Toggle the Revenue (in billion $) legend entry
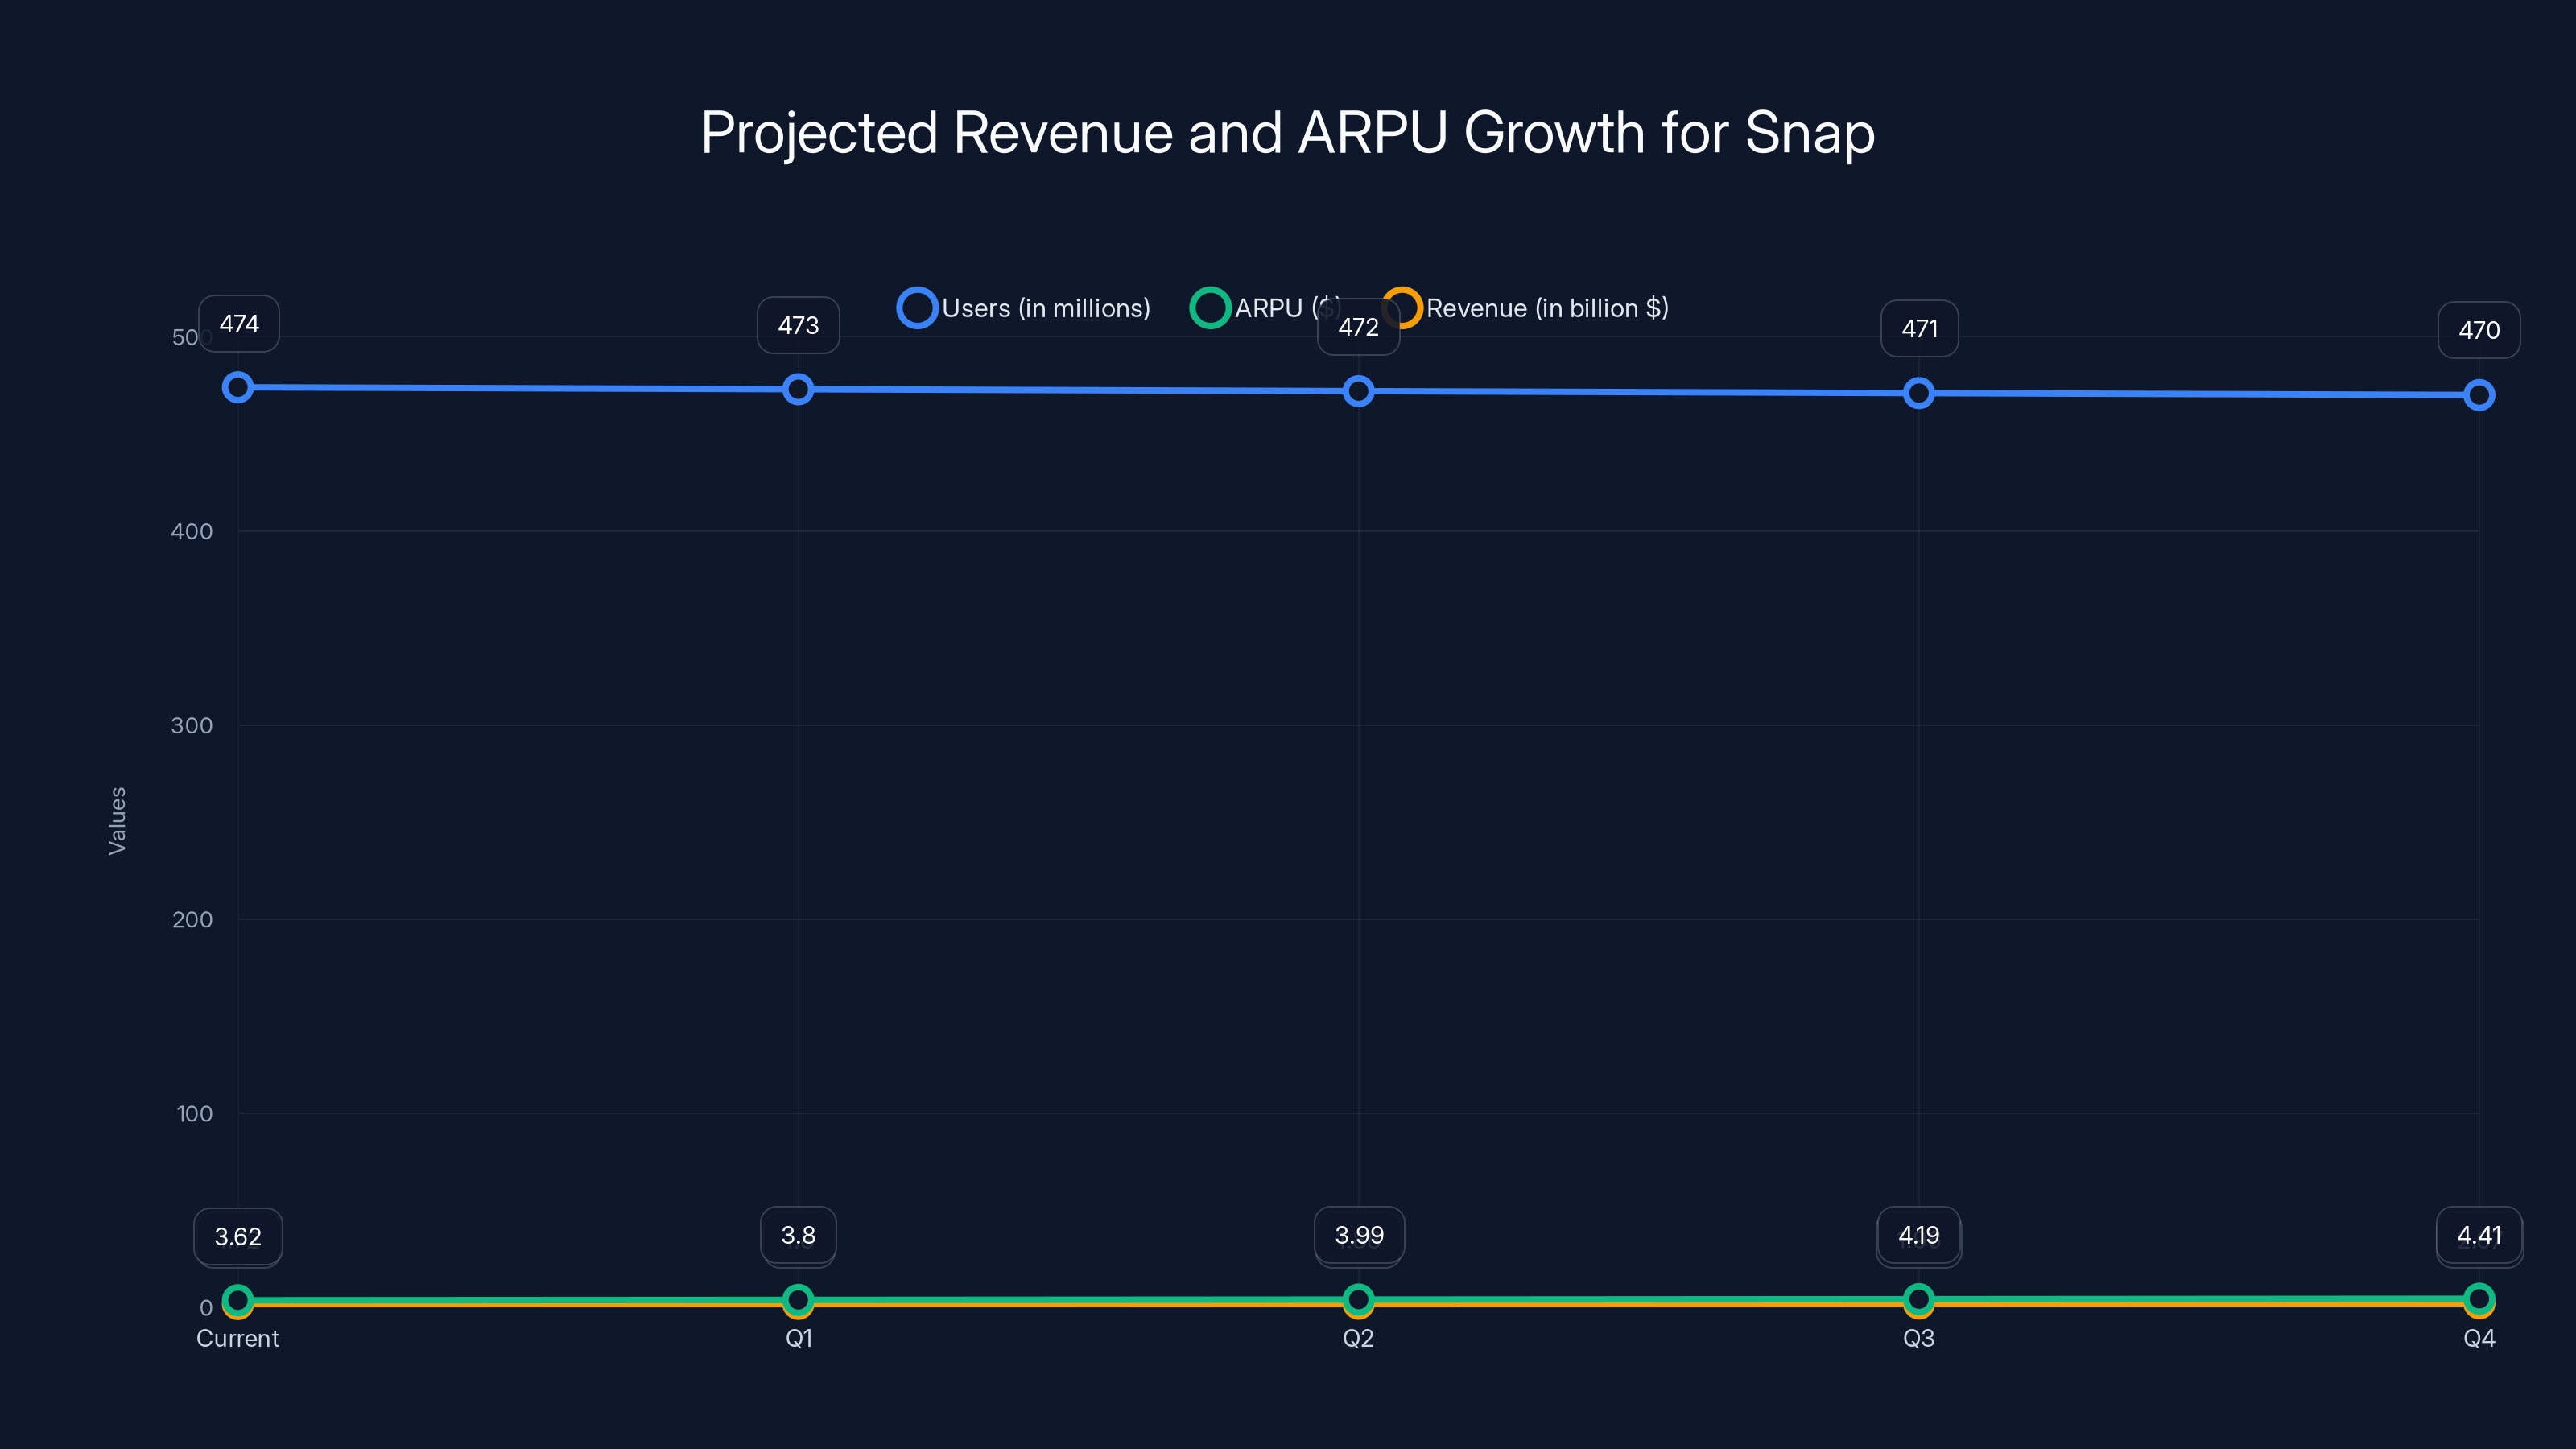The image size is (2576, 1449). click(x=1526, y=308)
